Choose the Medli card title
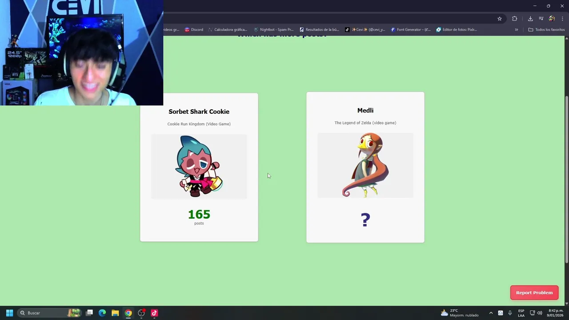Screen dimensions: 569x320 (x=365, y=110)
